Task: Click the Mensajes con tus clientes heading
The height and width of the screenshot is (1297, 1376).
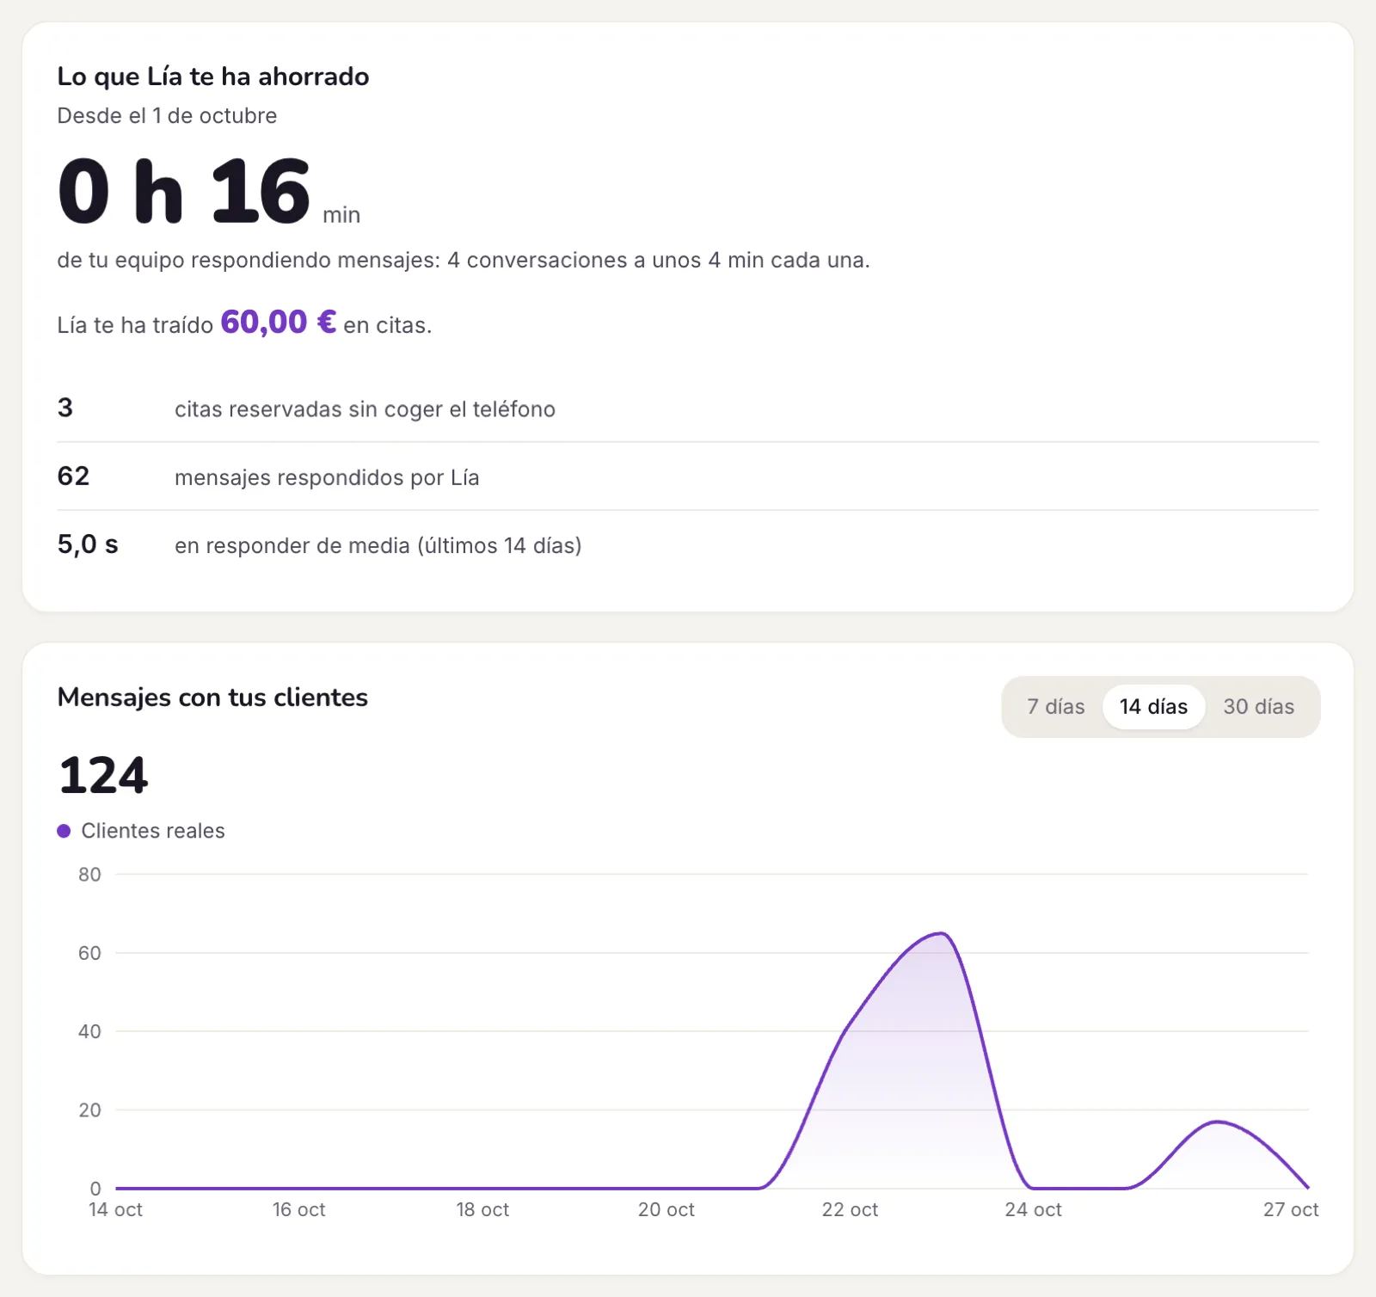Action: click(x=212, y=698)
